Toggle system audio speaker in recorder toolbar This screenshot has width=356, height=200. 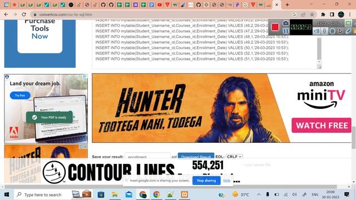317,31
